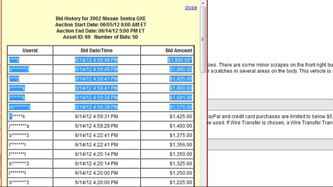Click the scrollbar track below the thumb
333x187 pixels.
[203, 131]
